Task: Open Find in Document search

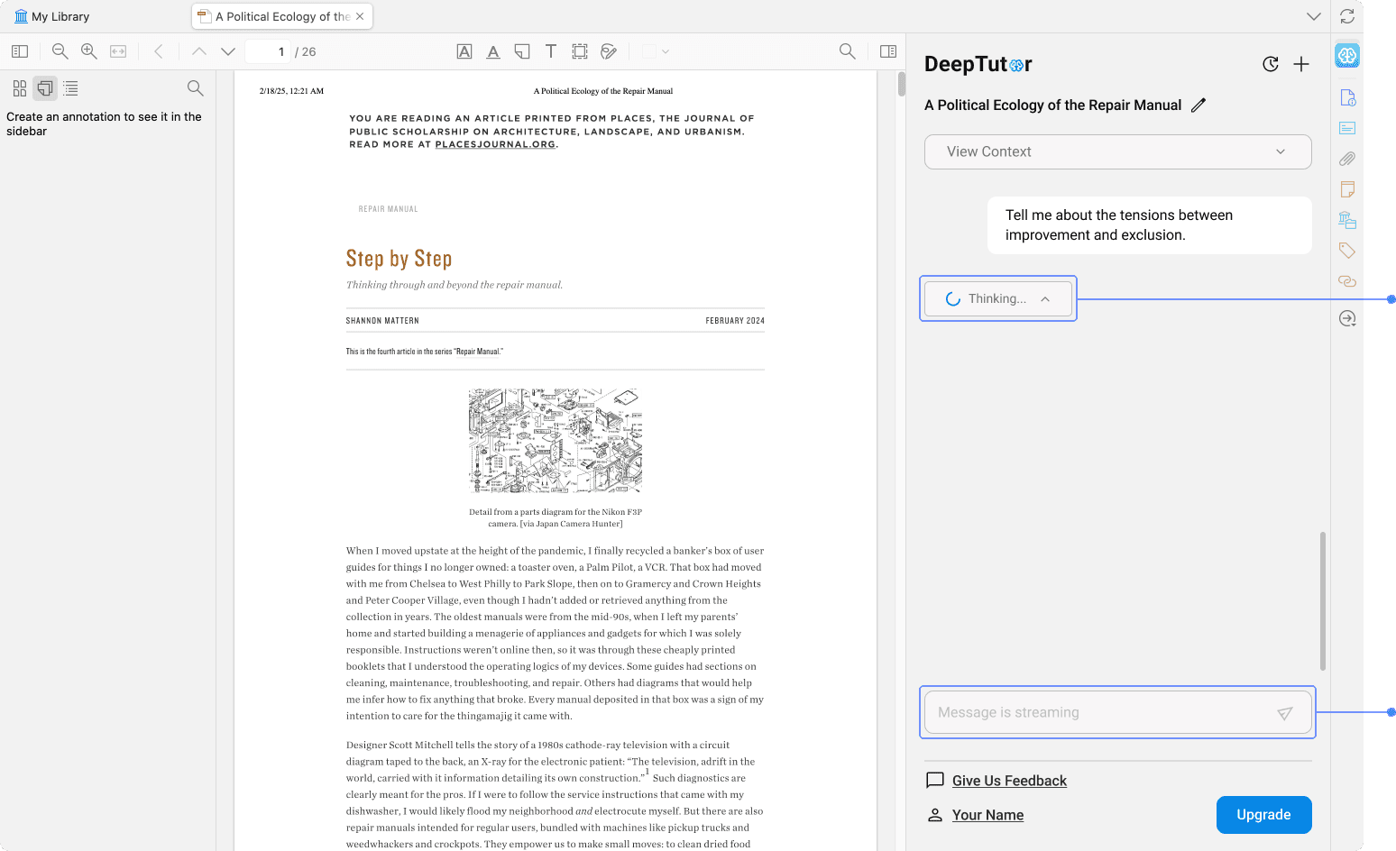Action: 848,51
